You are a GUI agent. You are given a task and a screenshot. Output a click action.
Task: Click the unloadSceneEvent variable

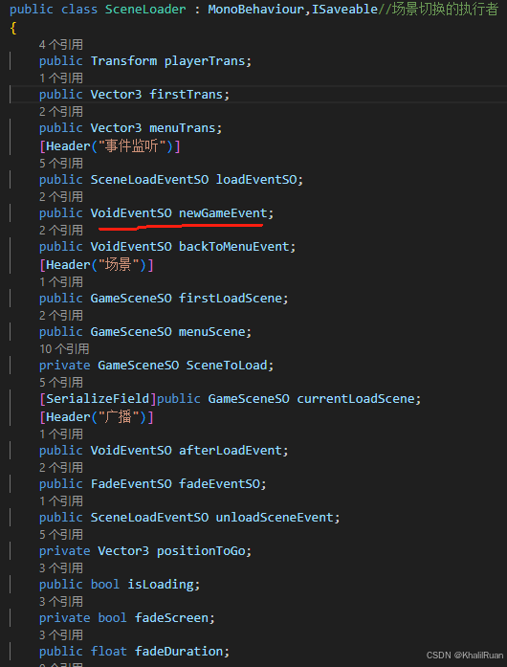click(275, 518)
